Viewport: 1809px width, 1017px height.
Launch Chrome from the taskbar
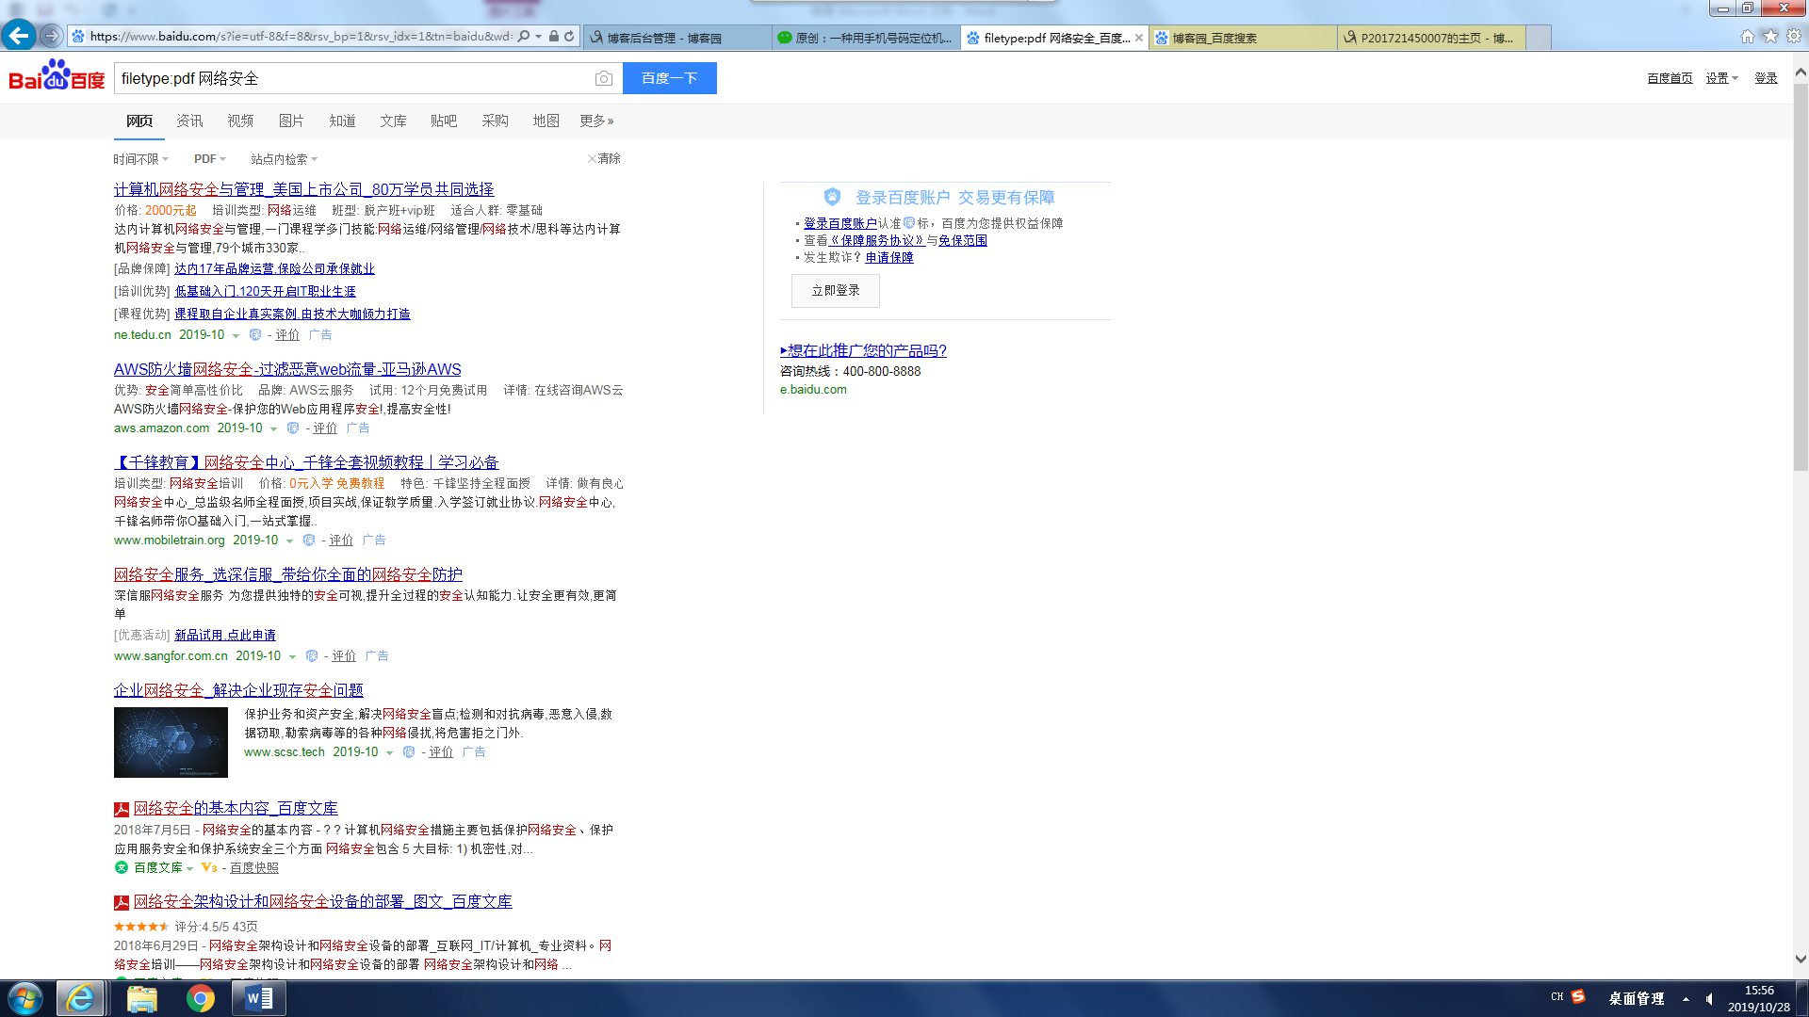[200, 998]
